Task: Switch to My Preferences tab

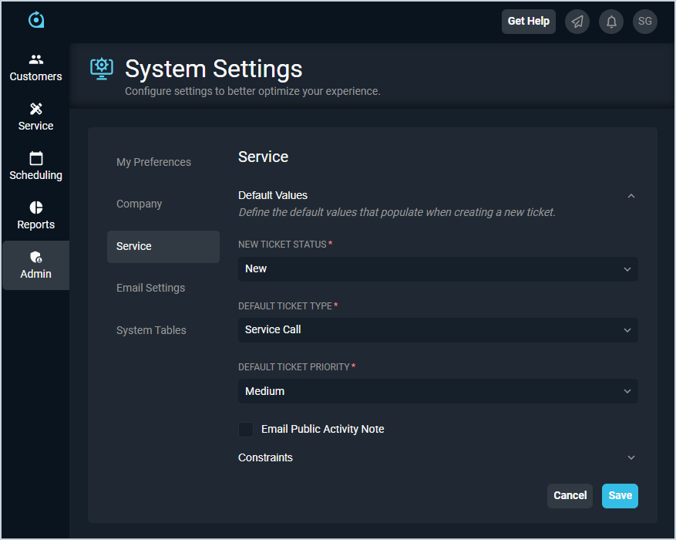Action: pyautogui.click(x=153, y=162)
